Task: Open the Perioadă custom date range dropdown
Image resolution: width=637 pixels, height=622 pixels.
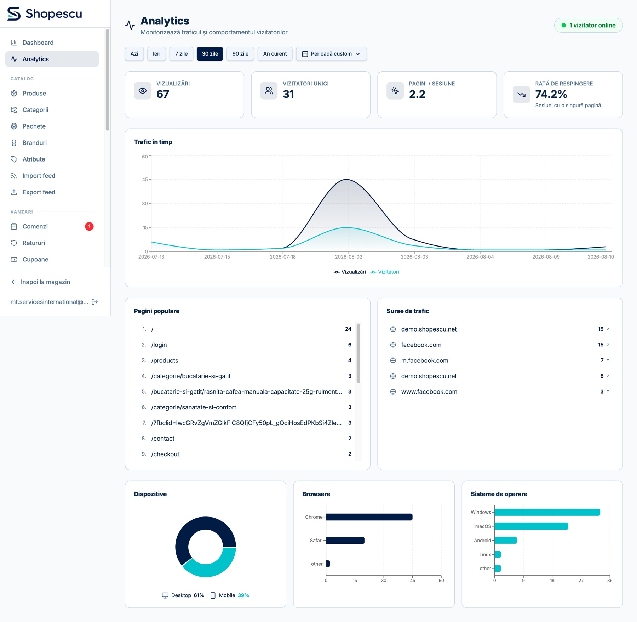Action: coord(331,54)
